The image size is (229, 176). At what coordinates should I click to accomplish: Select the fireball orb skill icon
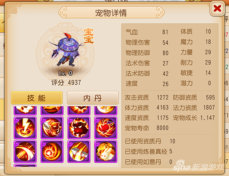tap(52, 152)
